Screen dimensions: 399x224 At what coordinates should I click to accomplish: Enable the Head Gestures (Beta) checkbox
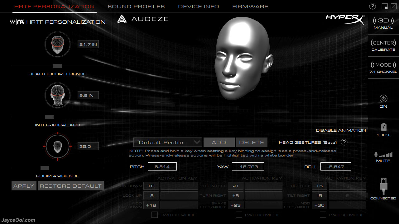point(274,142)
